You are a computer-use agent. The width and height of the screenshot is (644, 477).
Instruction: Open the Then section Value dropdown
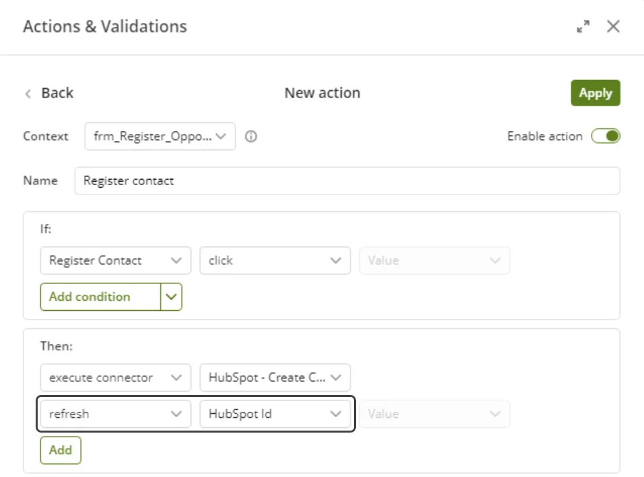click(x=434, y=414)
